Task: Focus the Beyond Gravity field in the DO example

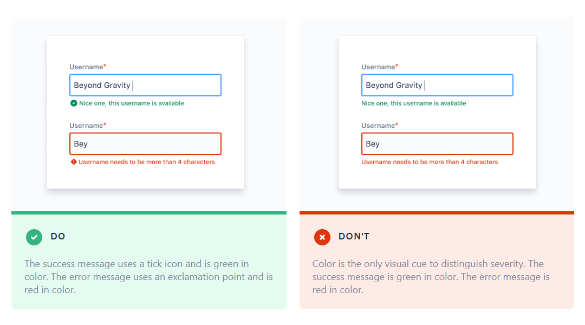Action: pyautogui.click(x=145, y=85)
